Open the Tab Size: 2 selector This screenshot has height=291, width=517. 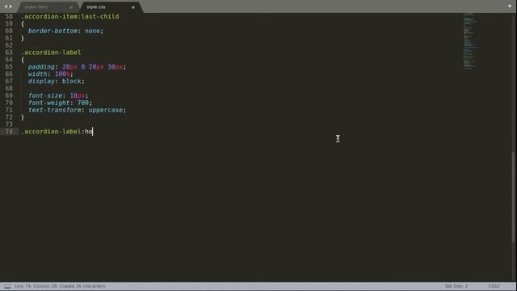pos(456,286)
